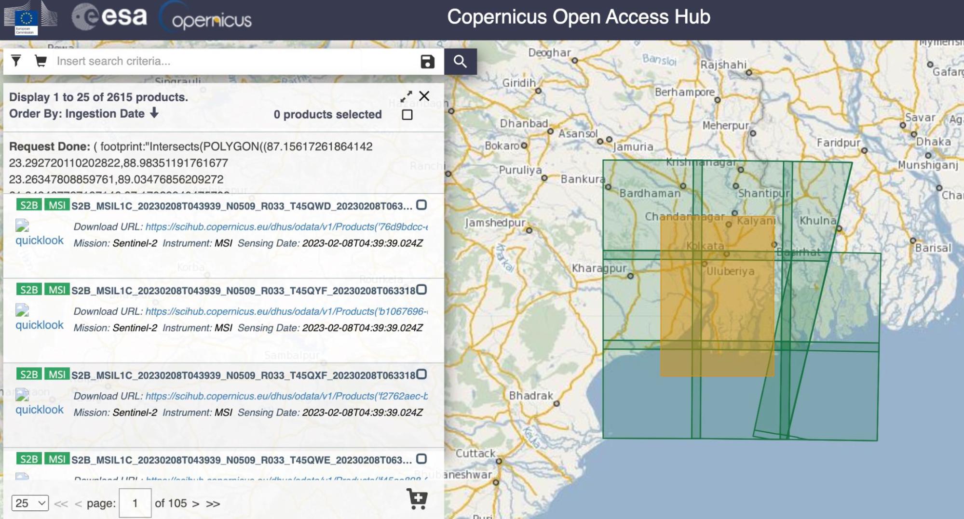Select the MSI badge of T45QWE product
Viewport: 964px width, 519px height.
57,459
